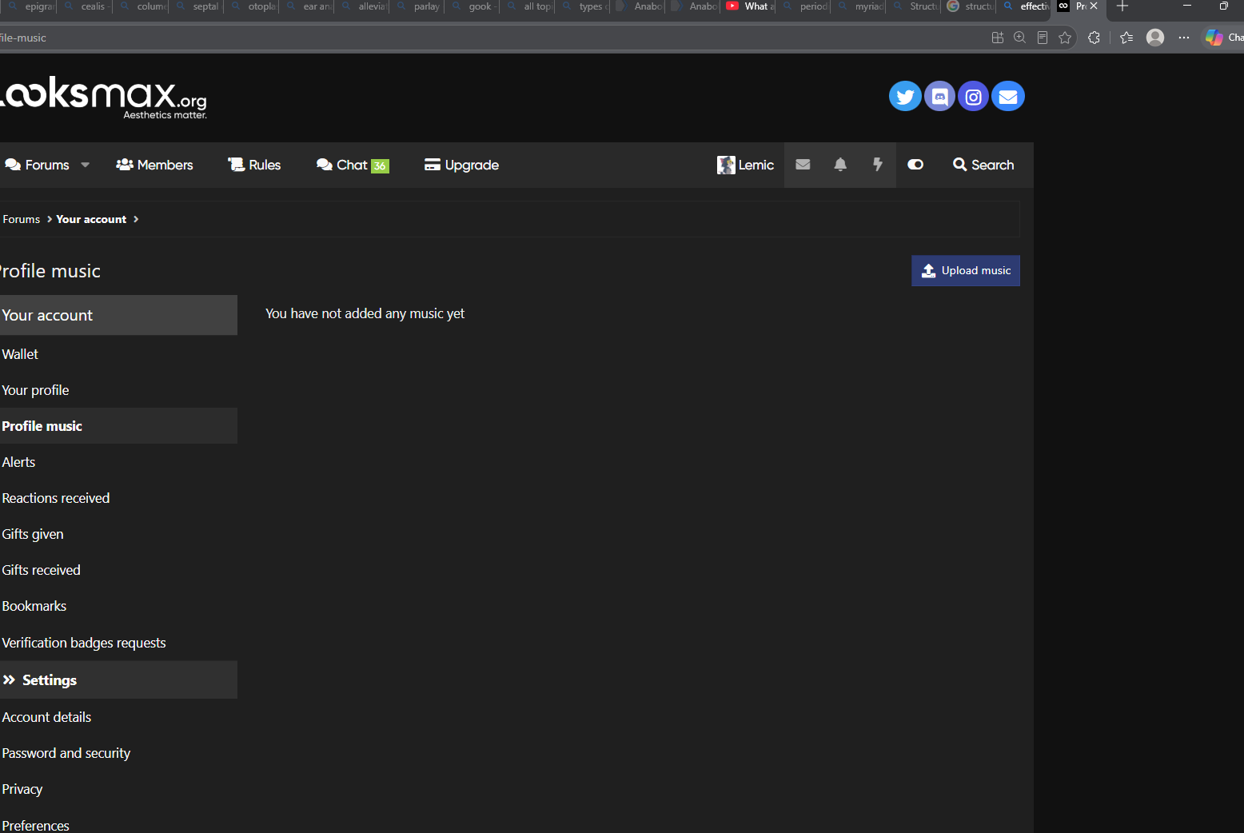Image resolution: width=1244 pixels, height=833 pixels.
Task: Open the Twitter social icon
Action: click(905, 97)
